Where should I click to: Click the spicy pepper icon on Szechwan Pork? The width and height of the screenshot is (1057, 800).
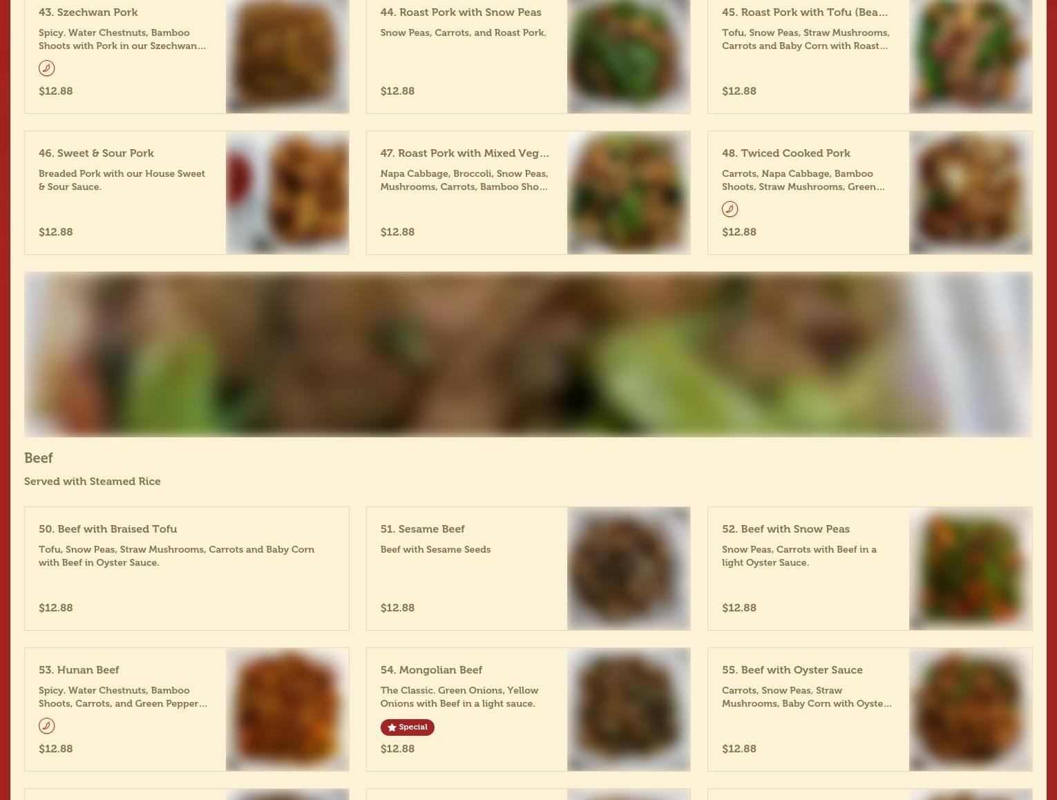tap(46, 68)
